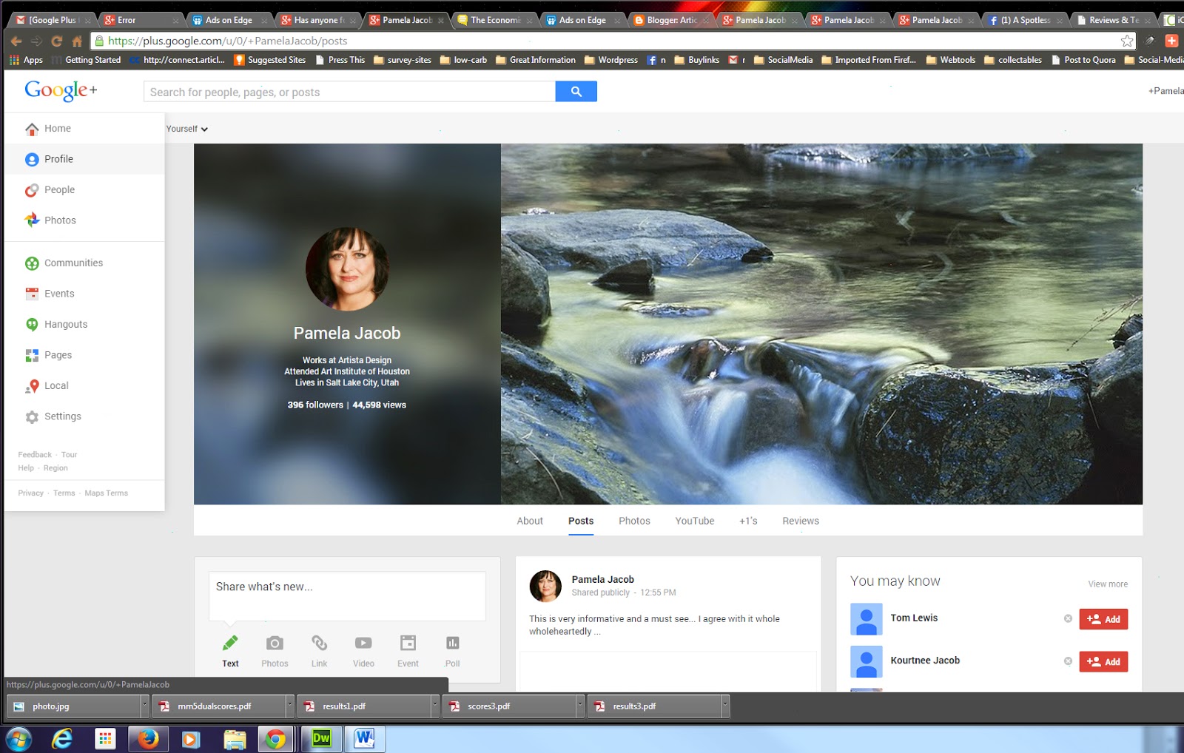Click the Google+ search field
The image size is (1184, 753).
pos(349,92)
